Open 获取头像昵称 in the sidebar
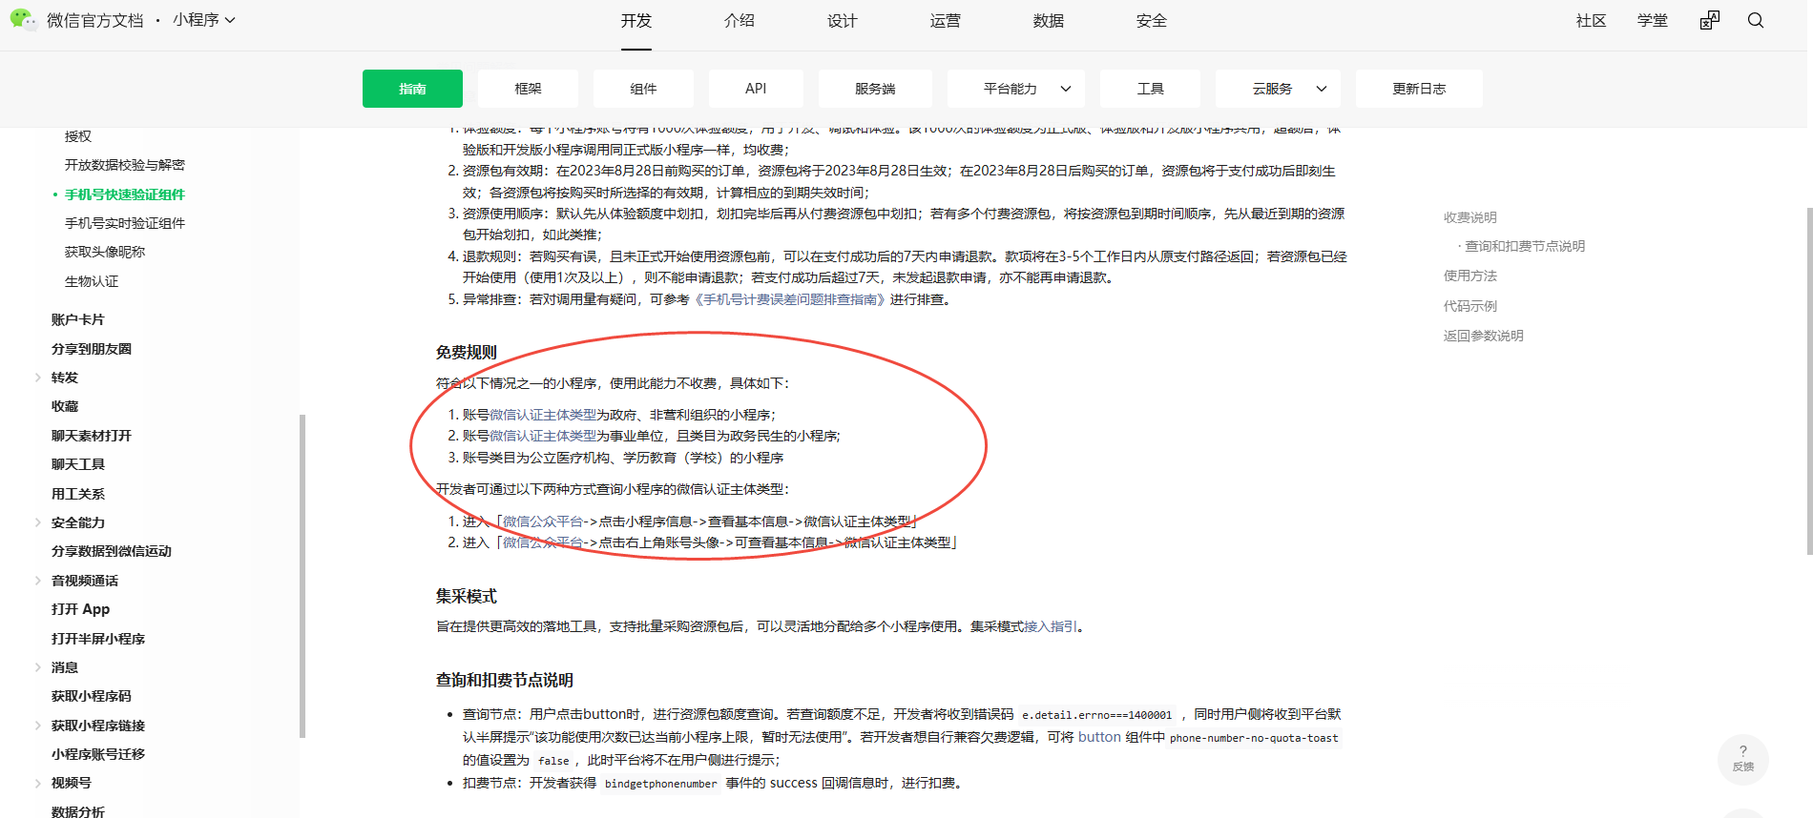This screenshot has height=818, width=1813. [x=105, y=252]
